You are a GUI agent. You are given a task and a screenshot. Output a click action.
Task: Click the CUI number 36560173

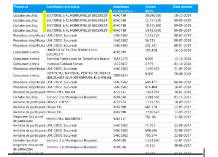click(x=120, y=59)
